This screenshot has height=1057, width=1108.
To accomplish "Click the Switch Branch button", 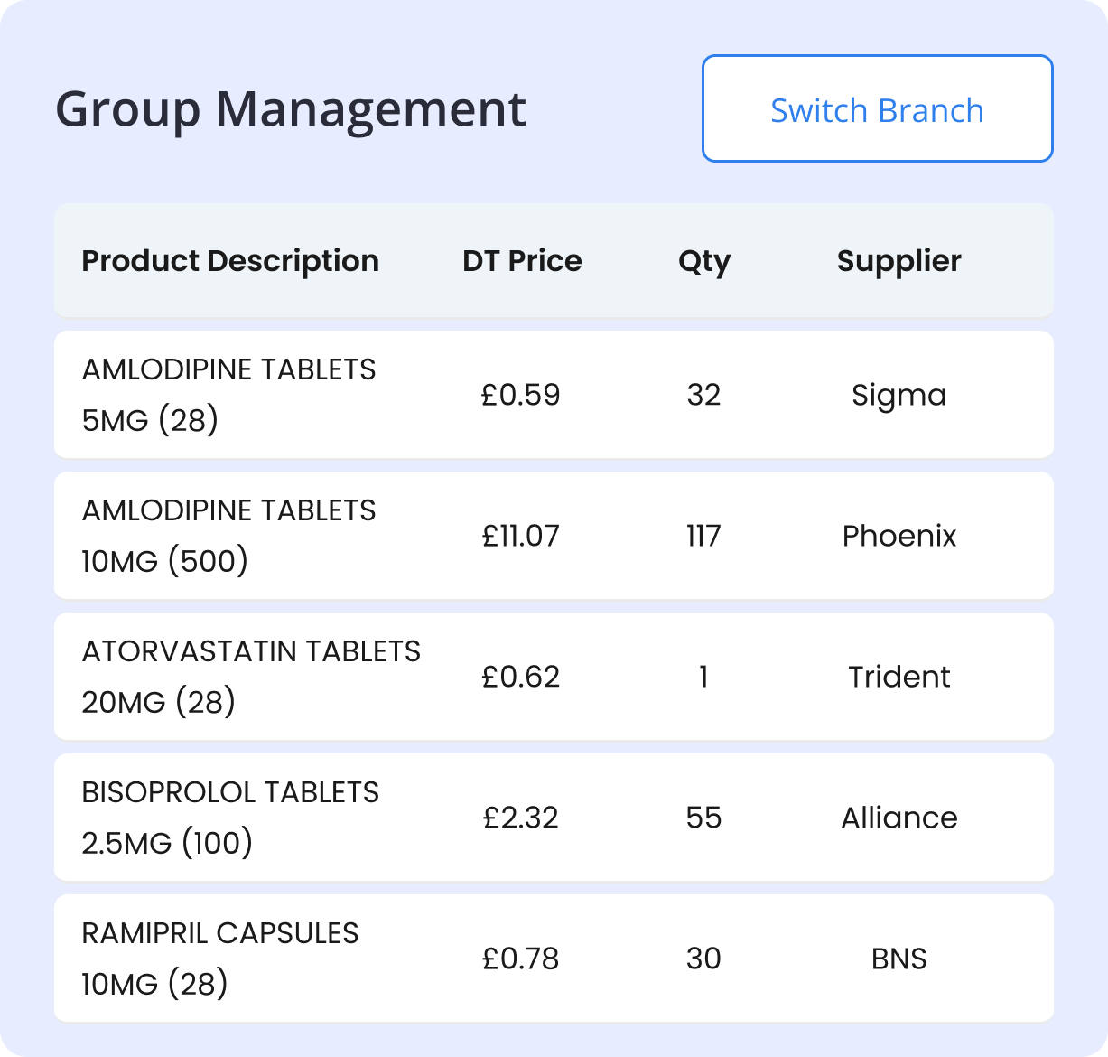I will click(876, 108).
